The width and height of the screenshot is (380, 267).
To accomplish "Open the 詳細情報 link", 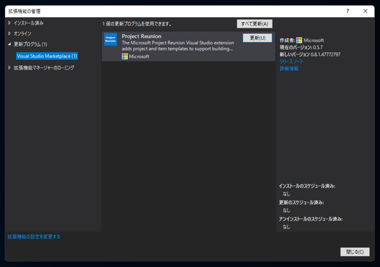I will point(289,68).
